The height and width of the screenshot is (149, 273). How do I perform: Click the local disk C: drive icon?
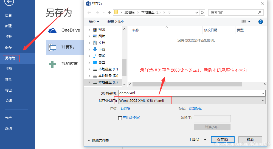95,69
